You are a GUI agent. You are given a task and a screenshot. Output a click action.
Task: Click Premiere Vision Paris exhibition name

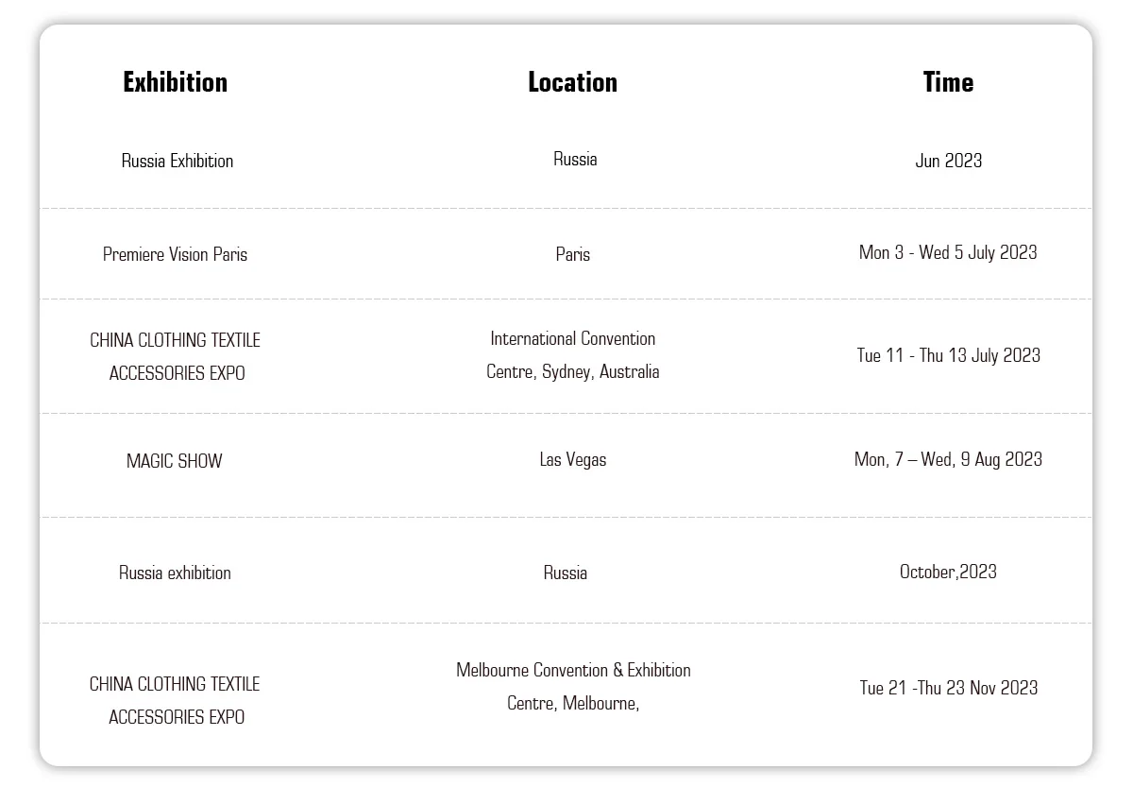[176, 254]
